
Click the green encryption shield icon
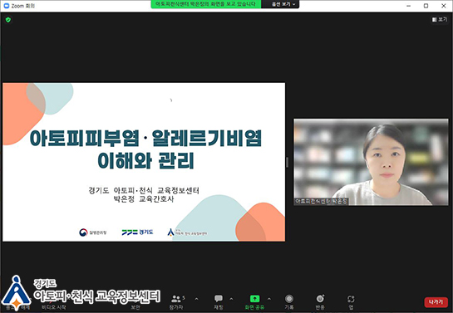(x=8, y=20)
